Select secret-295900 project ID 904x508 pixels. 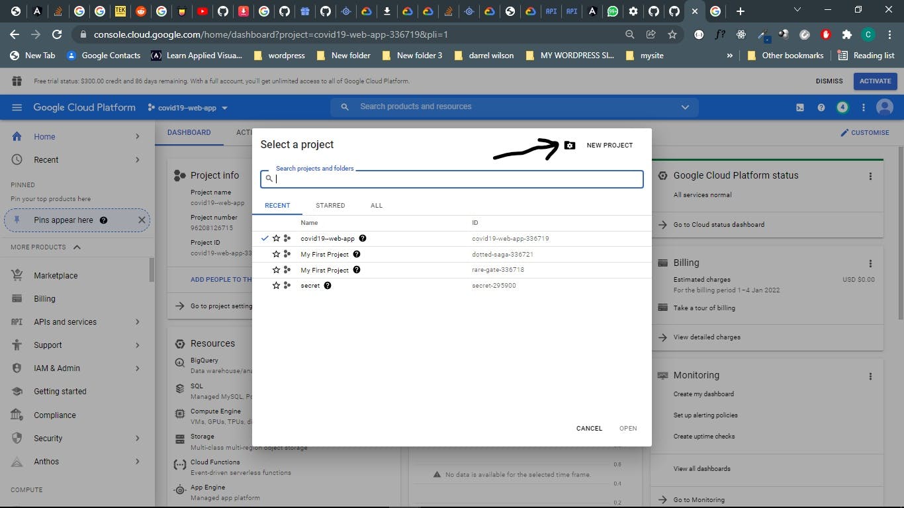pyautogui.click(x=494, y=286)
